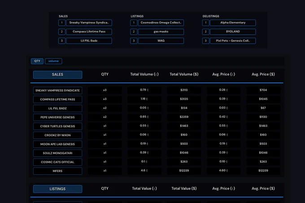Select PEPE UNIVERSE GENESIS sales row

(x=57, y=117)
